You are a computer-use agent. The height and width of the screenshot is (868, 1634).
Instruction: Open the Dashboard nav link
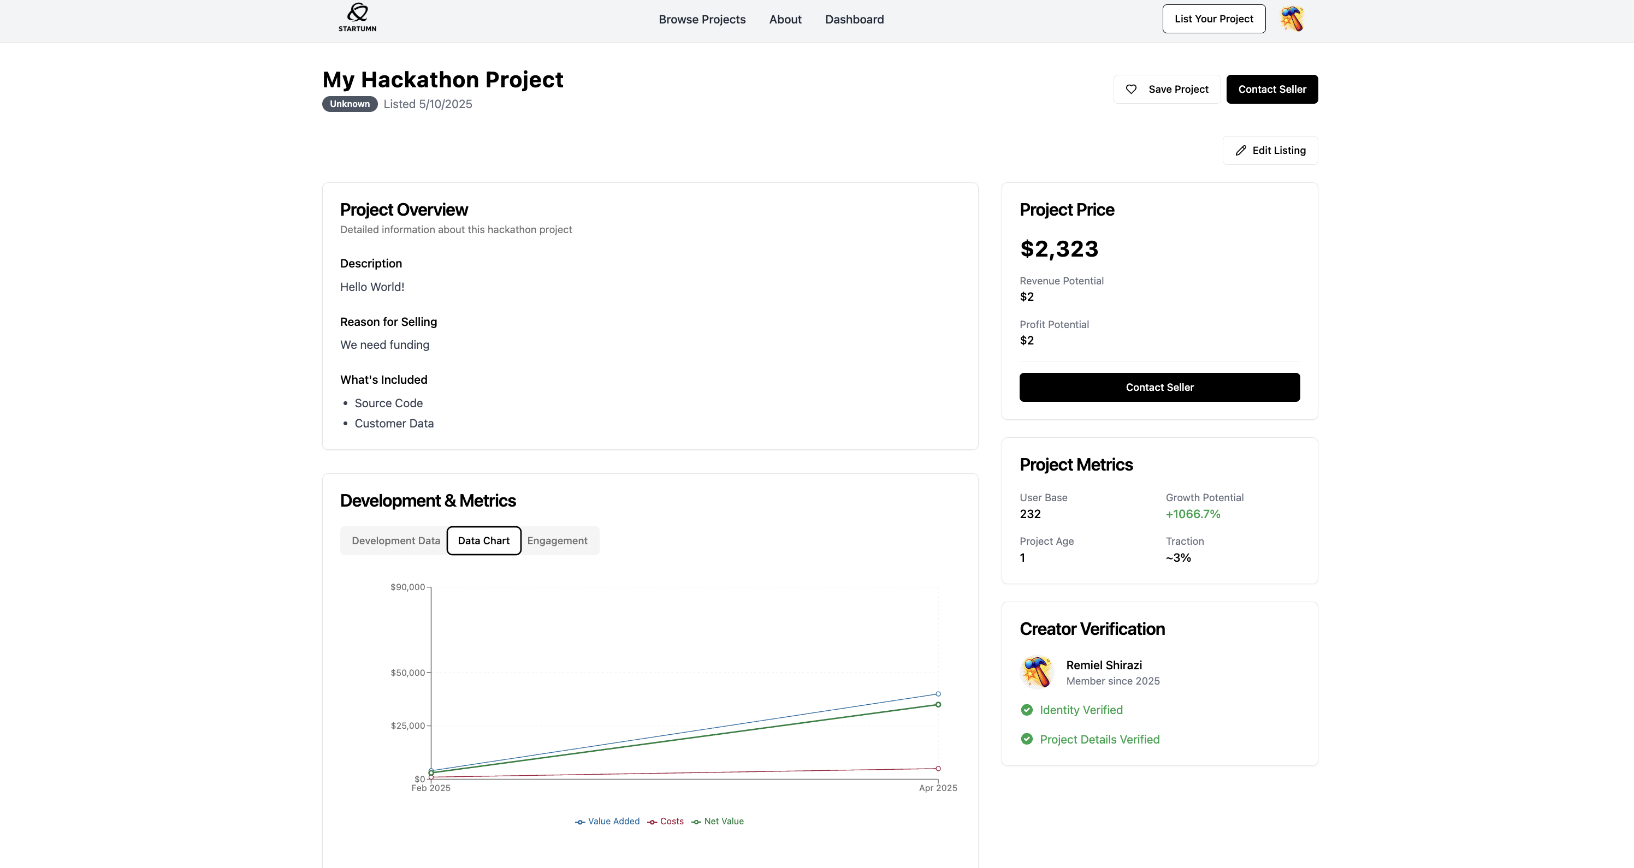pyautogui.click(x=854, y=20)
